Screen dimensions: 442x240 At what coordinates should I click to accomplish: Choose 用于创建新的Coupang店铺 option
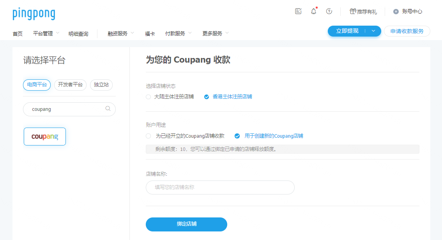[x=237, y=136]
